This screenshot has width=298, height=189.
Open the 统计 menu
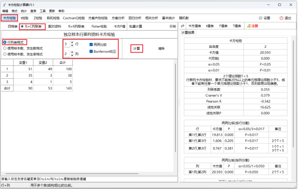click(x=24, y=11)
